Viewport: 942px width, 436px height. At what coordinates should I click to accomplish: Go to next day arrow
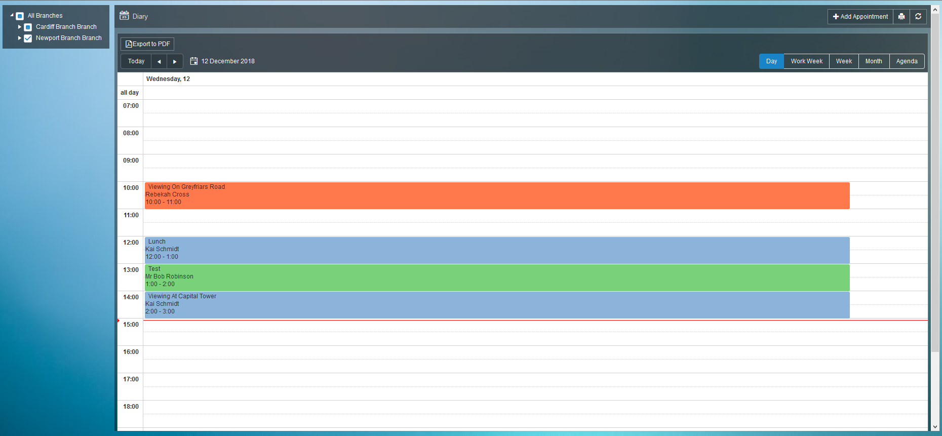(175, 61)
